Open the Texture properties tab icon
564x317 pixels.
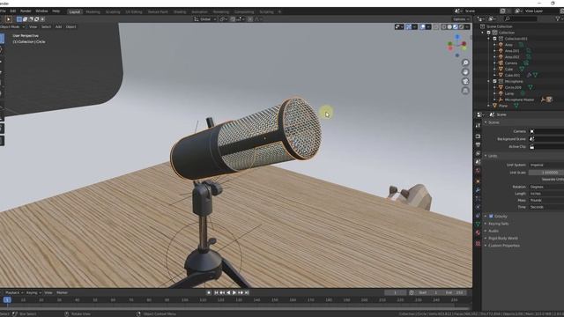478,243
